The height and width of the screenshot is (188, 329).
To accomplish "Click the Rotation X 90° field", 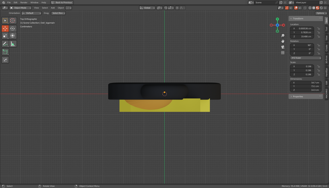I will point(302,45).
